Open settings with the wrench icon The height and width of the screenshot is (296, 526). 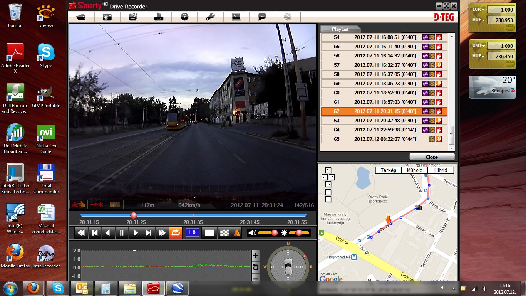pos(210,17)
